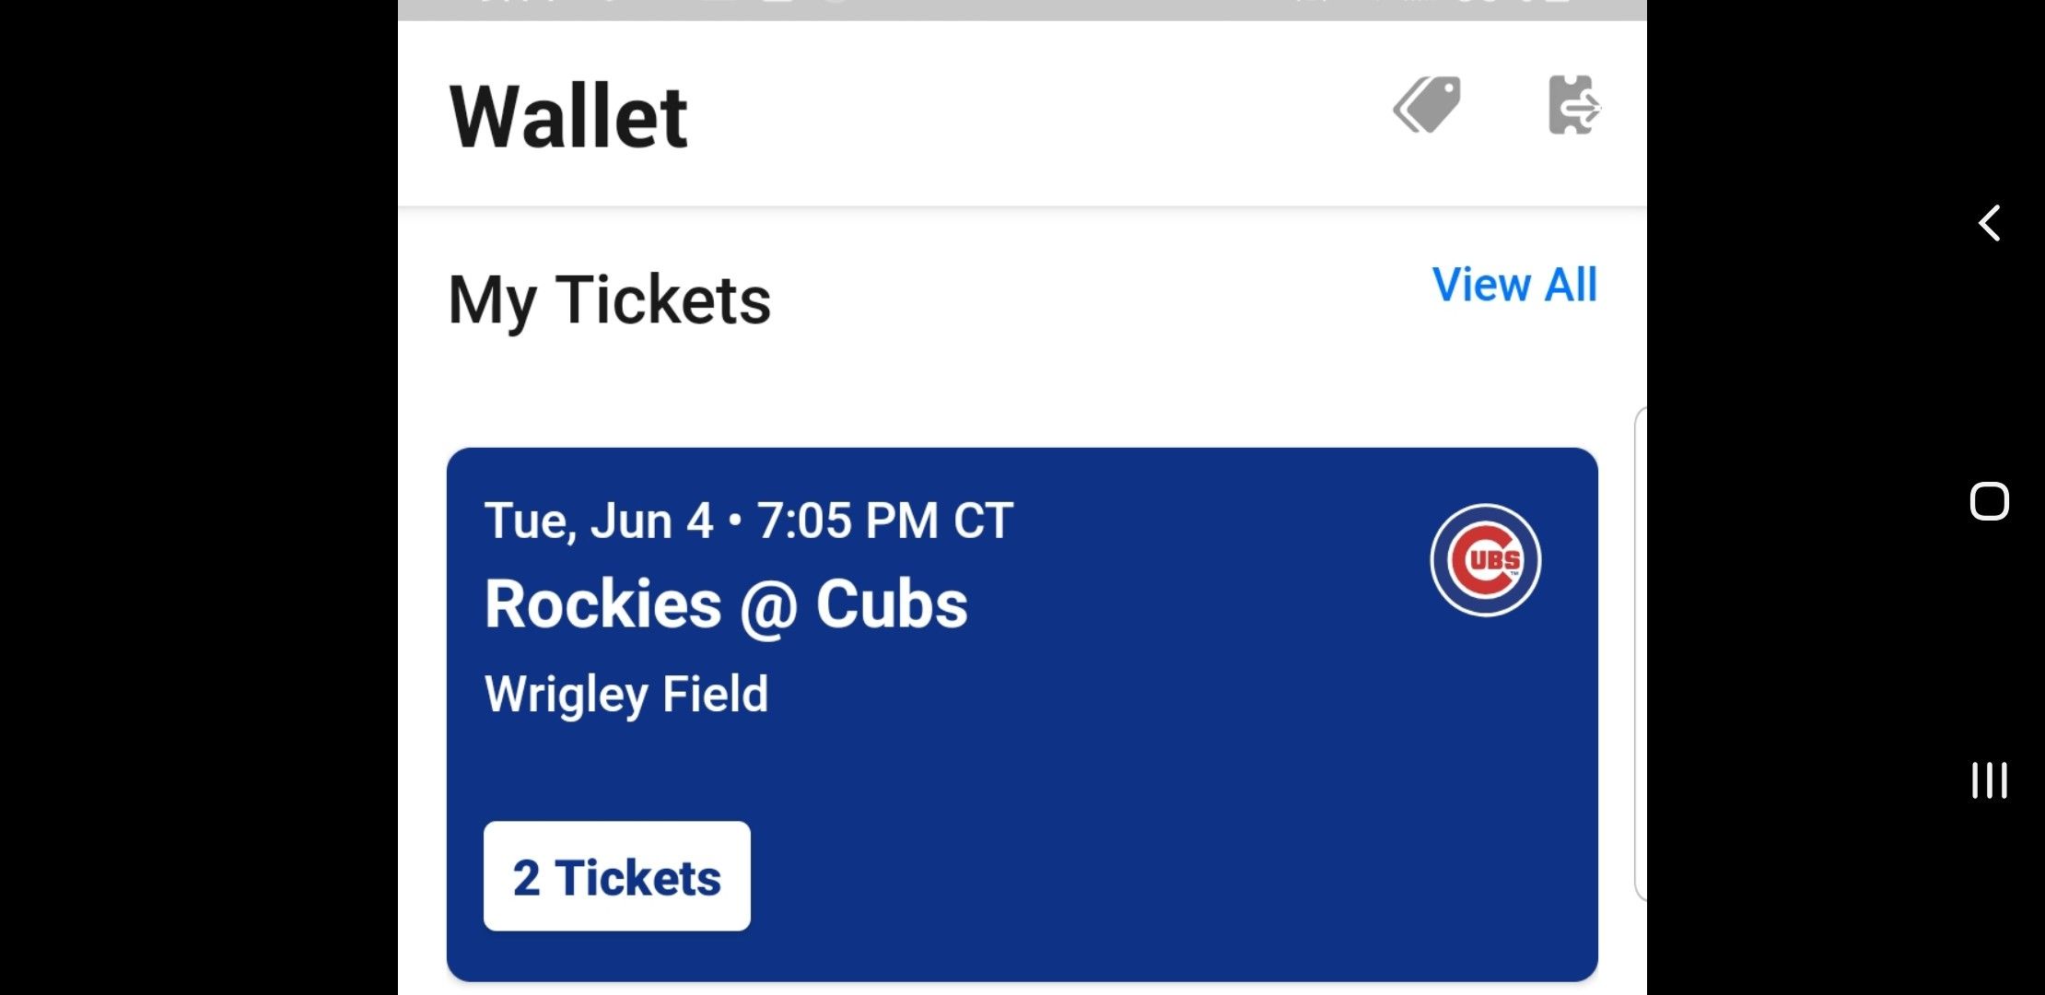The image size is (2045, 995).
Task: Tap the Tue, Jun 4 game date
Action: click(x=599, y=521)
